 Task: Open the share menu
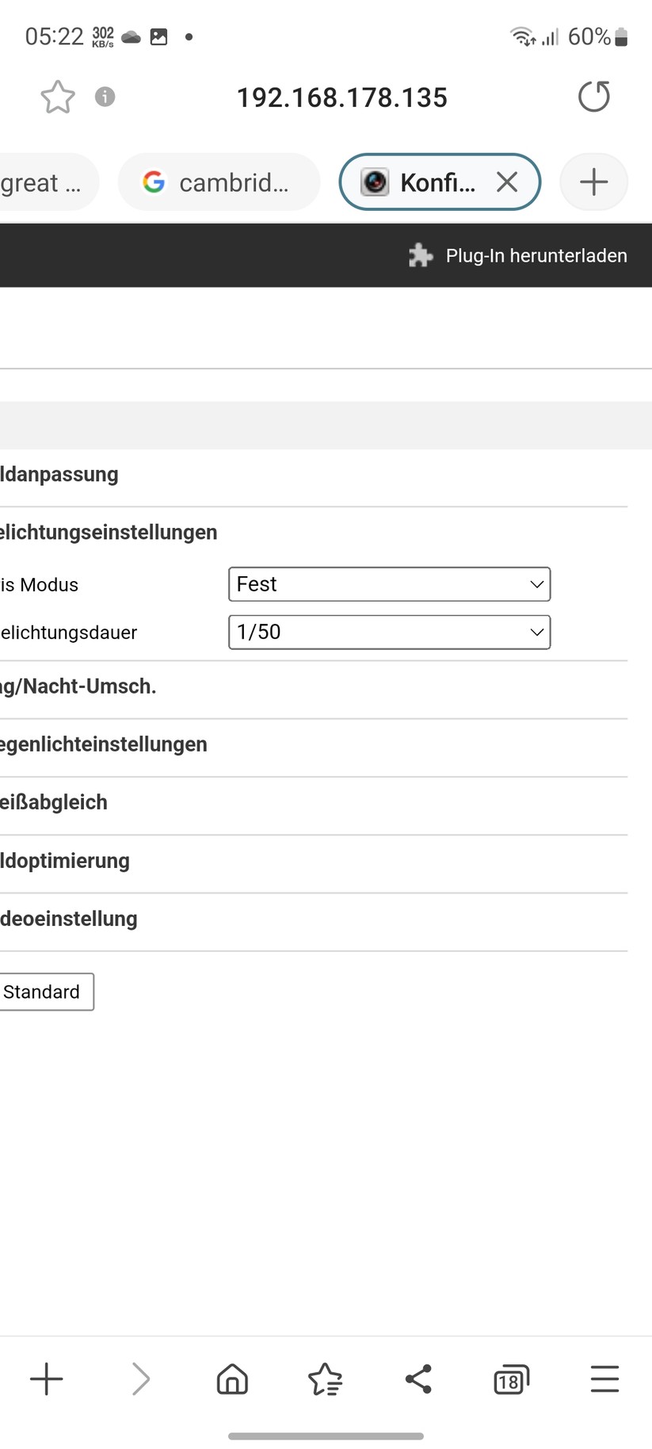pos(418,1378)
